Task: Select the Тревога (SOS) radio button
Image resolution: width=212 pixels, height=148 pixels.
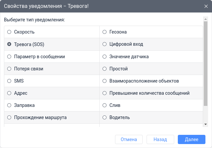Action: coord(9,44)
